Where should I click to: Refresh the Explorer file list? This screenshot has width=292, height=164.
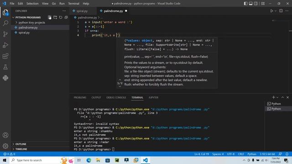click(61, 17)
